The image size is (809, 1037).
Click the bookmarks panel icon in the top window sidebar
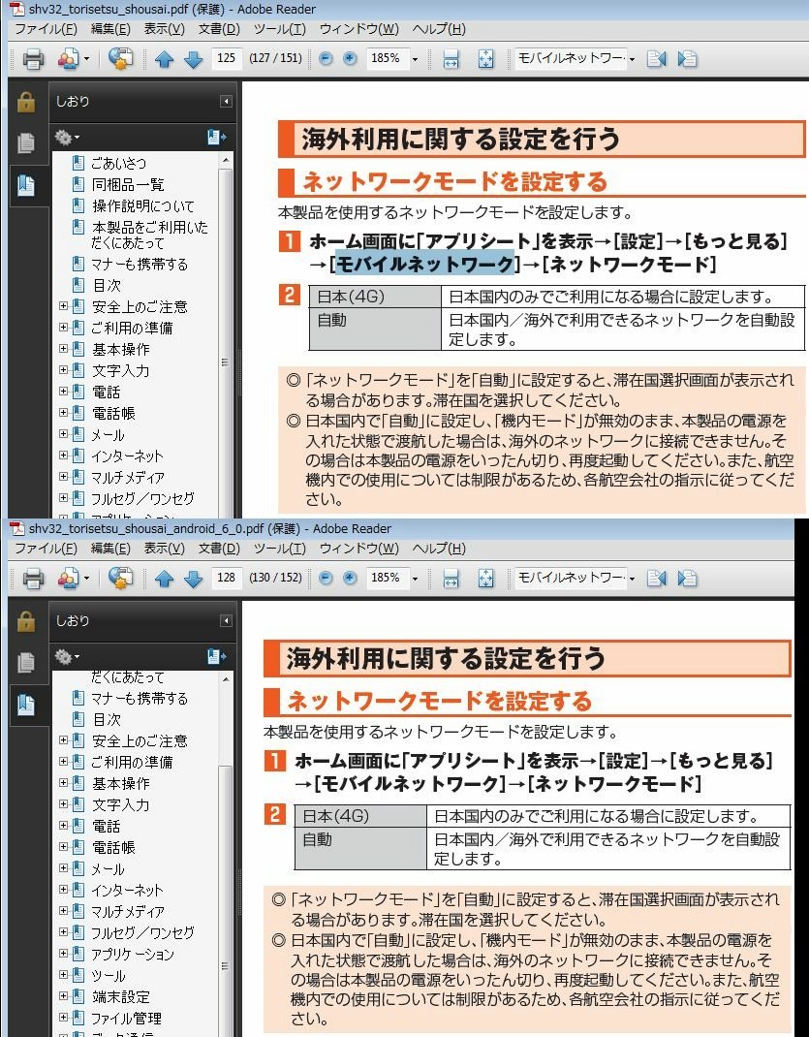pyautogui.click(x=26, y=185)
